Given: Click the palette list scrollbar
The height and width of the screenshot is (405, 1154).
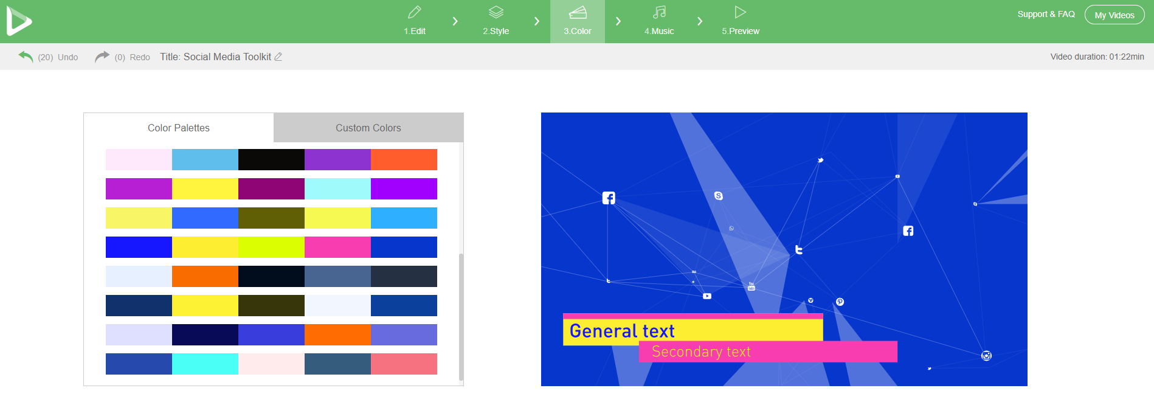Looking at the screenshot, I should point(461,317).
